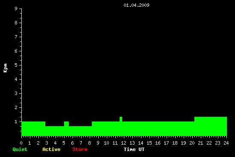Click the small raised bar at hour 5
The height and width of the screenshot is (157, 235).
coord(66,124)
